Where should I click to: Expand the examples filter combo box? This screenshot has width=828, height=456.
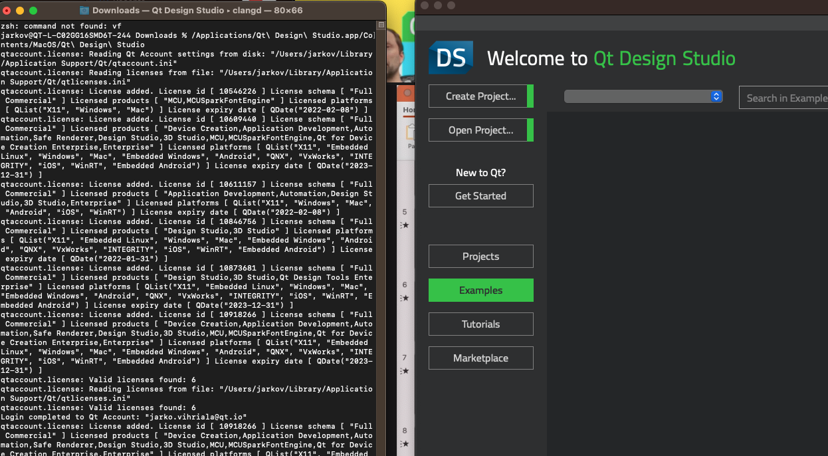click(x=643, y=96)
